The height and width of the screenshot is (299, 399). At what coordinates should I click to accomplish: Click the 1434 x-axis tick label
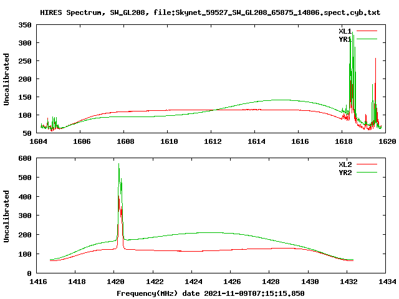coord(387,282)
